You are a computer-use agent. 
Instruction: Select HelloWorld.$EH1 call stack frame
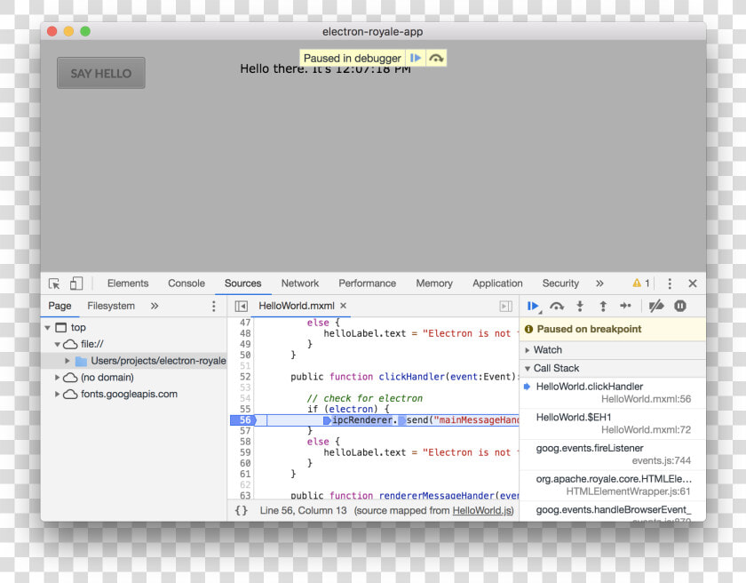tap(612, 424)
